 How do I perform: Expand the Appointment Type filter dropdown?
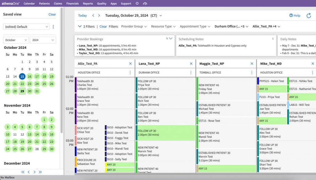click(x=195, y=27)
